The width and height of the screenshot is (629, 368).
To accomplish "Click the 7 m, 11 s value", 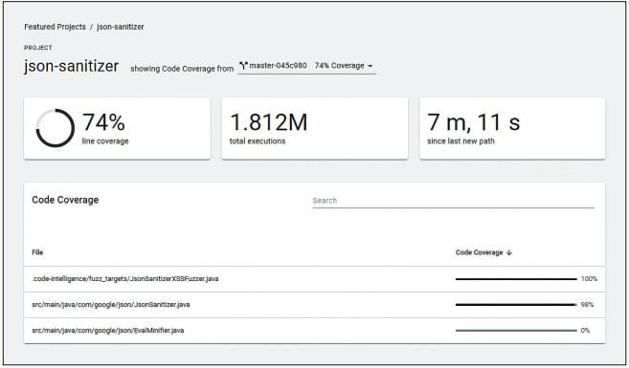I will coord(474,122).
